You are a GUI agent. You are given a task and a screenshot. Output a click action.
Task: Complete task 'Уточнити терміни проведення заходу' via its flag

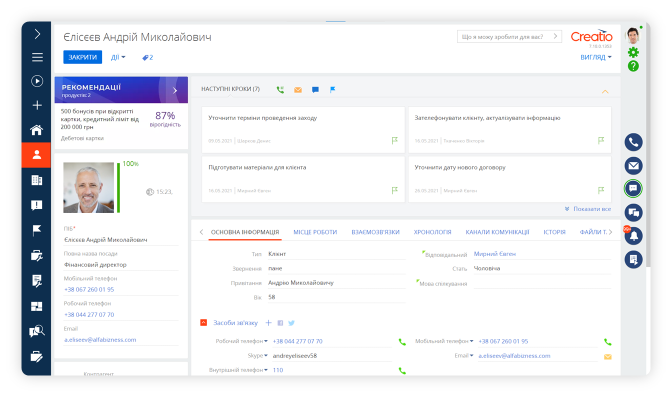coord(395,140)
